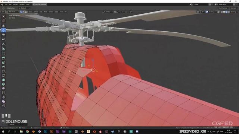Switch to face select mode
The height and width of the screenshot is (134, 239).
click(26, 12)
